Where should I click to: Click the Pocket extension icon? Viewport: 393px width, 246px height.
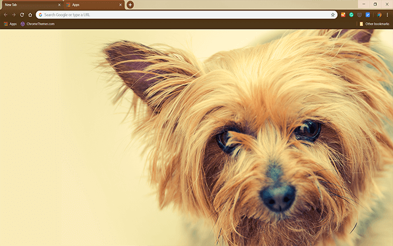pyautogui.click(x=359, y=15)
